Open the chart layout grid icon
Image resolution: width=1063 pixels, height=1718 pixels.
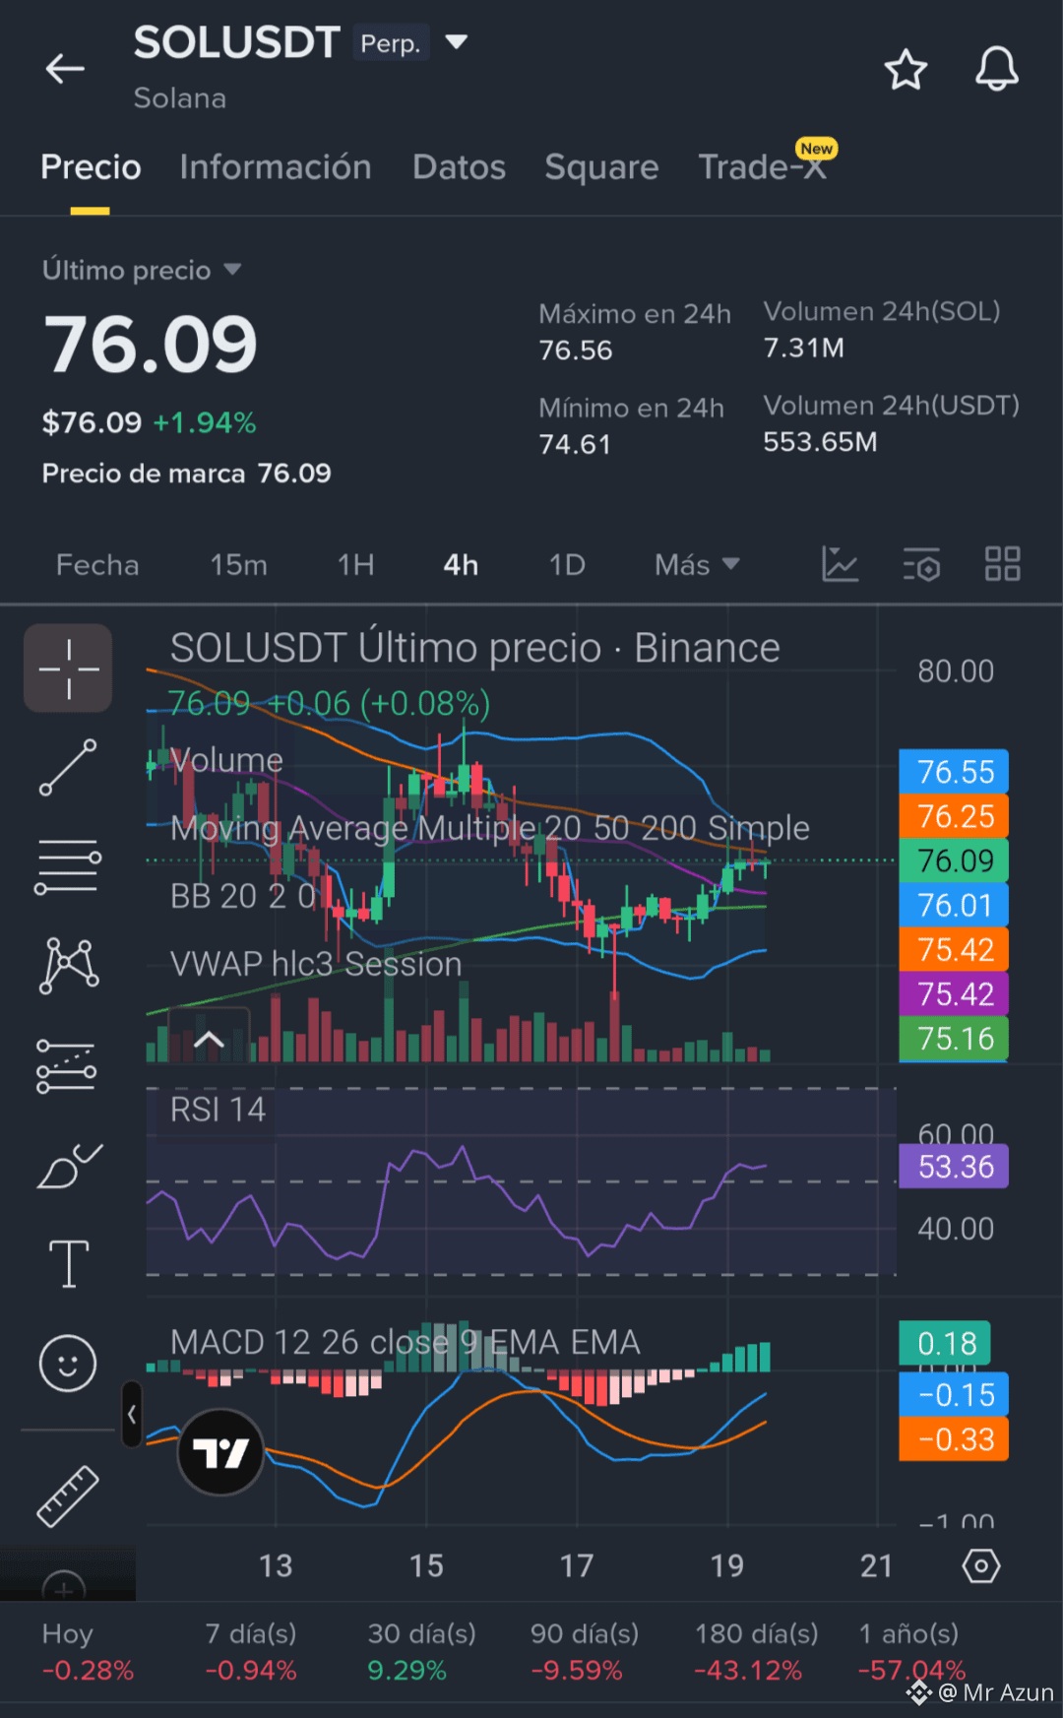pos(1002,564)
